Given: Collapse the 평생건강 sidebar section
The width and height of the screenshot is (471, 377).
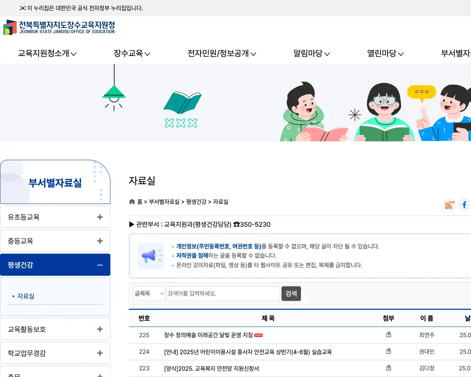Looking at the screenshot, I should point(55,265).
